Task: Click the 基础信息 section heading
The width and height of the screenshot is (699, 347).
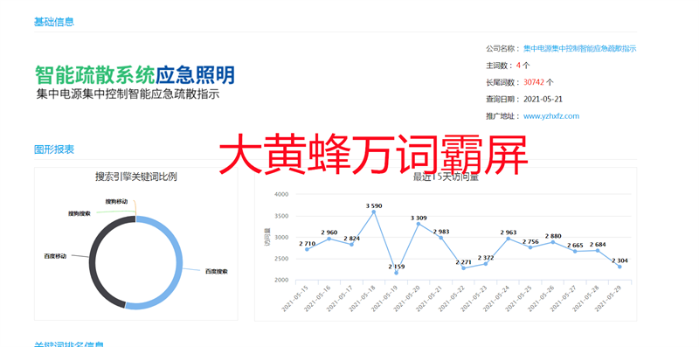Action: point(54,22)
